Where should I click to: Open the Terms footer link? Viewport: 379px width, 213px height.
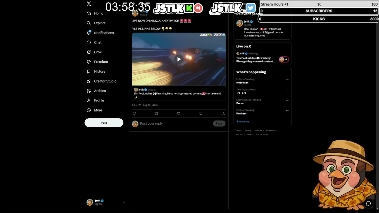239,131
